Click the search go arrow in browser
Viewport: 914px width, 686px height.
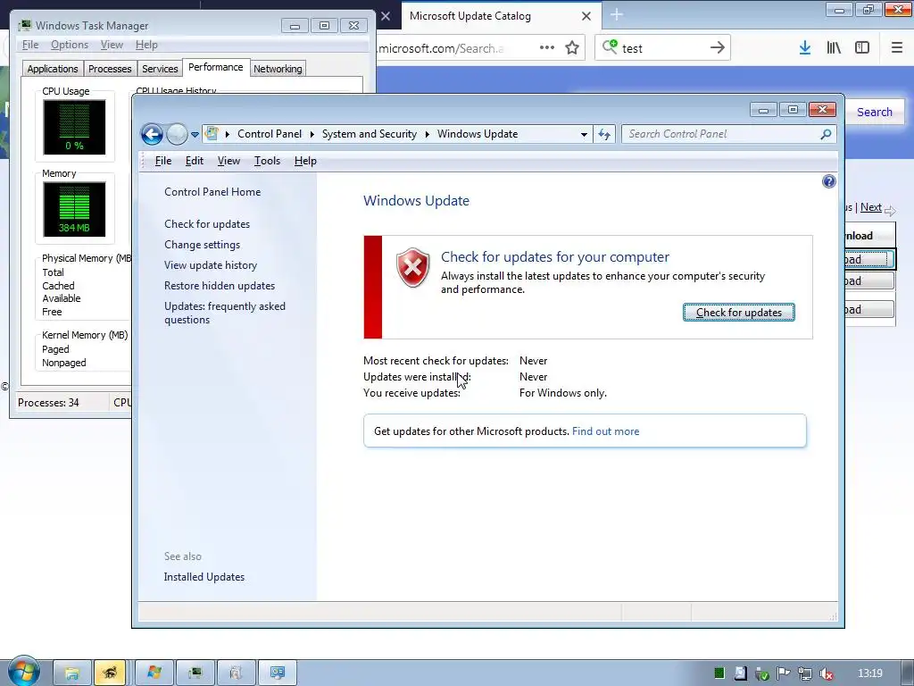[x=718, y=48]
